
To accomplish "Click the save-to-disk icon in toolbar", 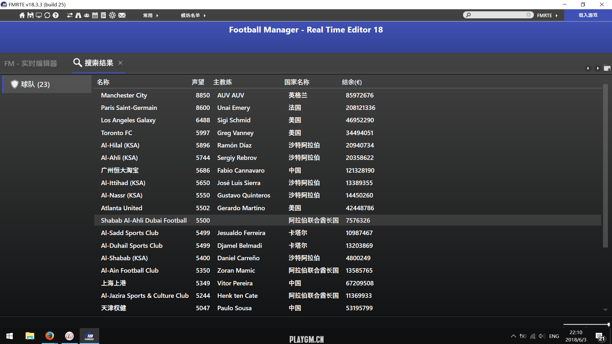I will 30,15.
